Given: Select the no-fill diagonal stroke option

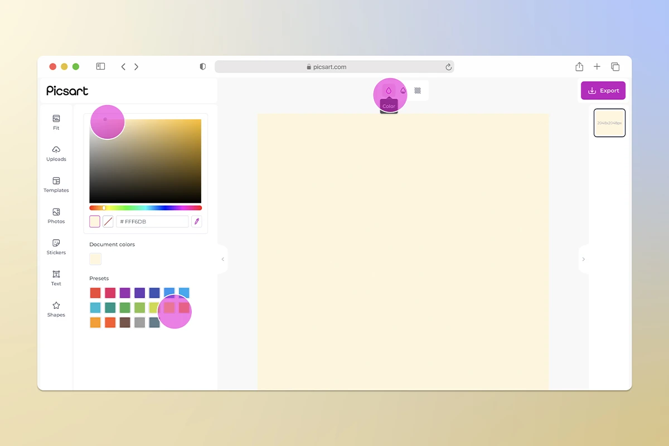Looking at the screenshot, I should click(x=108, y=221).
